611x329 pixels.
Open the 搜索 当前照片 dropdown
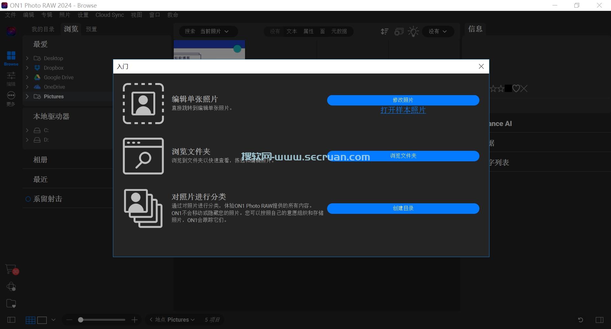[x=208, y=31]
